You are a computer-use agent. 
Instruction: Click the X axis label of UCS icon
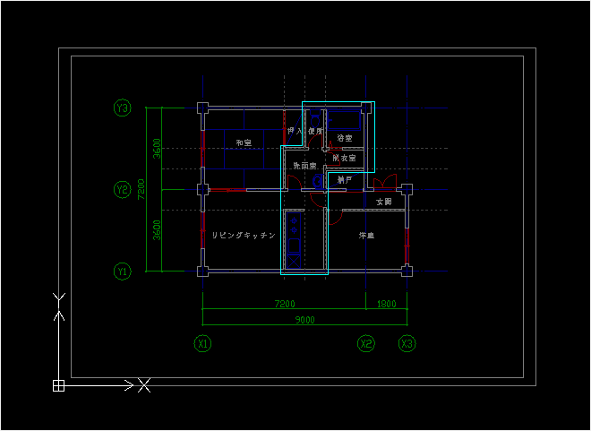click(144, 385)
